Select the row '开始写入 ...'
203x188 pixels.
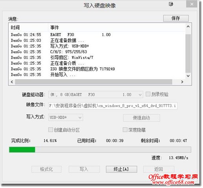[97, 75]
